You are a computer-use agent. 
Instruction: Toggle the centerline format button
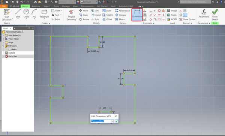click(181, 15)
